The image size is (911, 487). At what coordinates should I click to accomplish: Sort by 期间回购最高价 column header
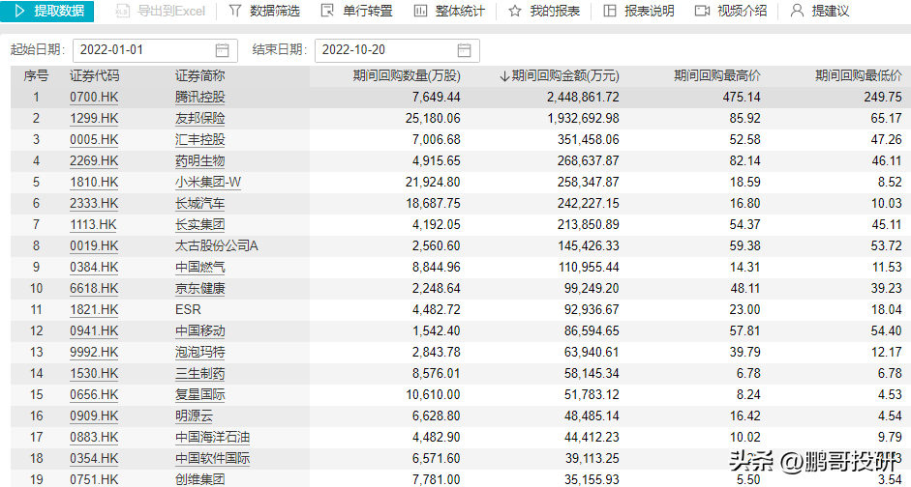click(x=717, y=76)
